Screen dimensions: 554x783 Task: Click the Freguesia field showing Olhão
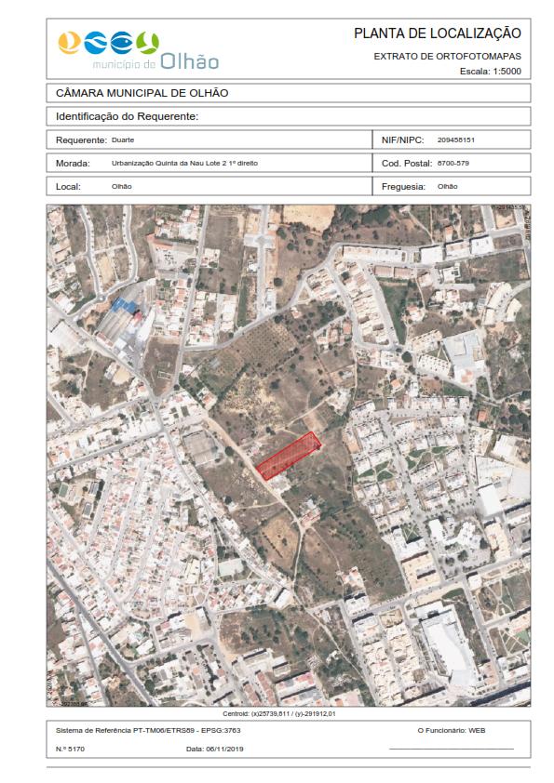452,186
